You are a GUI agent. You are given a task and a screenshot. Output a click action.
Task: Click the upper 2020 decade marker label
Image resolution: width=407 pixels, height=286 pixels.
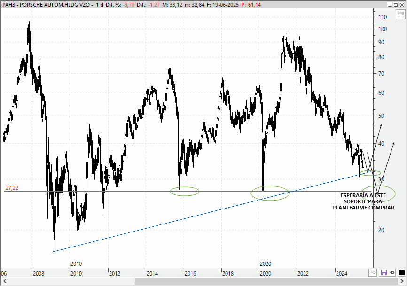[x=266, y=264]
